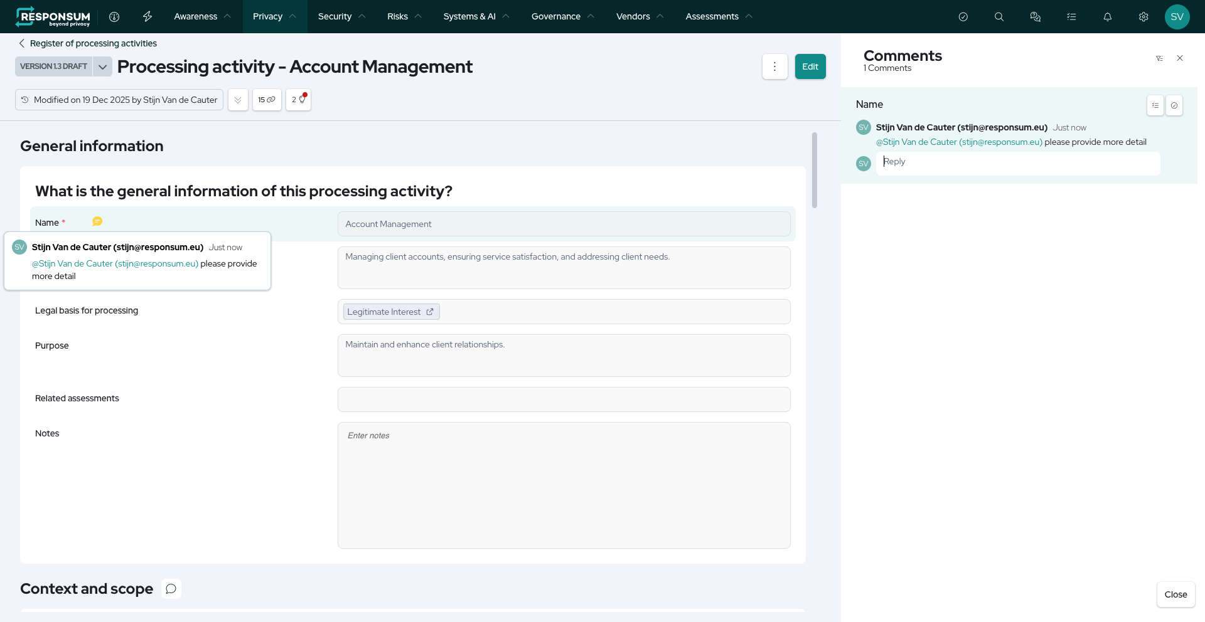Click the yellow comment bubble beside Name
The image size is (1205, 622).
click(97, 221)
